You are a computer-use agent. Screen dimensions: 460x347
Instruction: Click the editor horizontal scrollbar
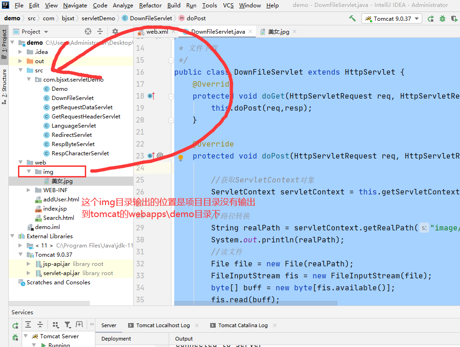pyautogui.click(x=256, y=303)
